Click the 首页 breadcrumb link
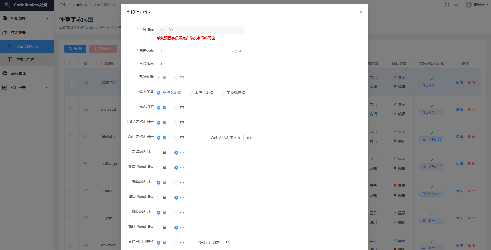This screenshot has width=491, height=250. click(x=63, y=5)
